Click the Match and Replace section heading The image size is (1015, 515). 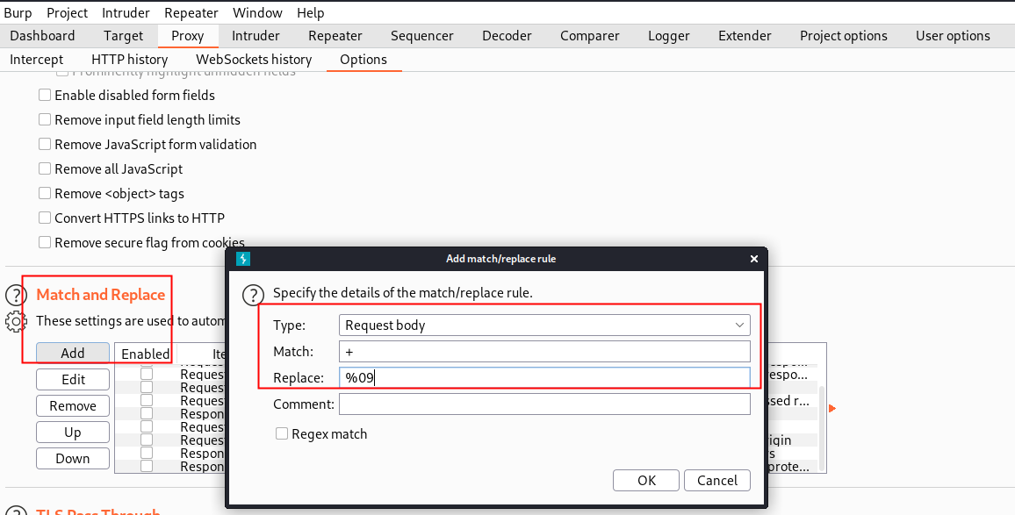101,295
